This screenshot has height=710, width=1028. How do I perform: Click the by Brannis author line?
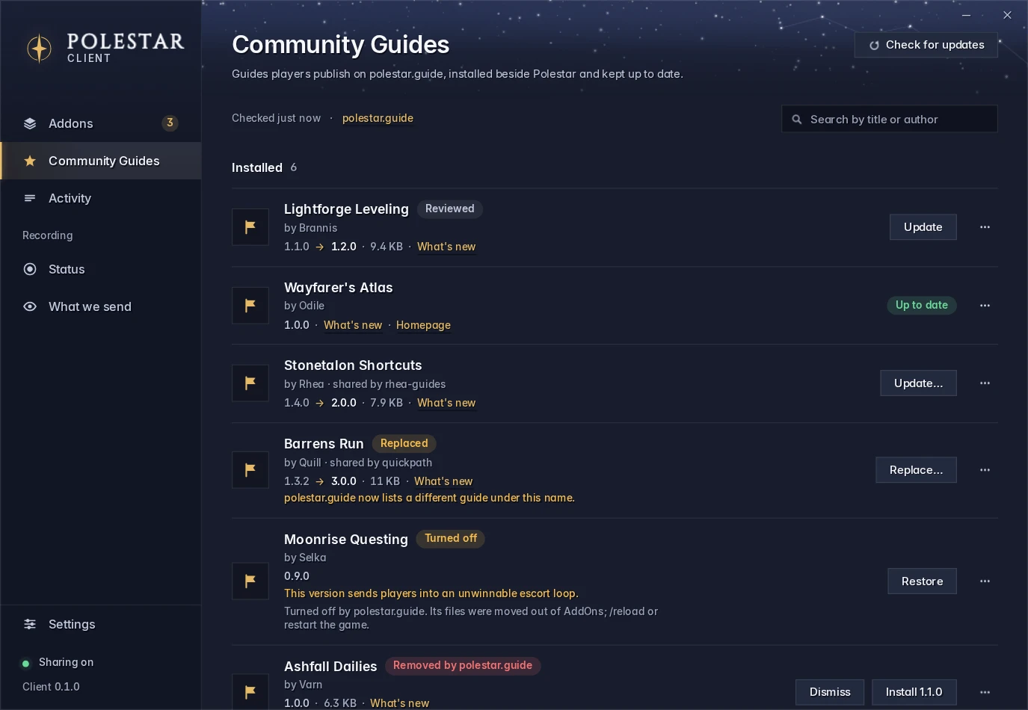(310, 228)
